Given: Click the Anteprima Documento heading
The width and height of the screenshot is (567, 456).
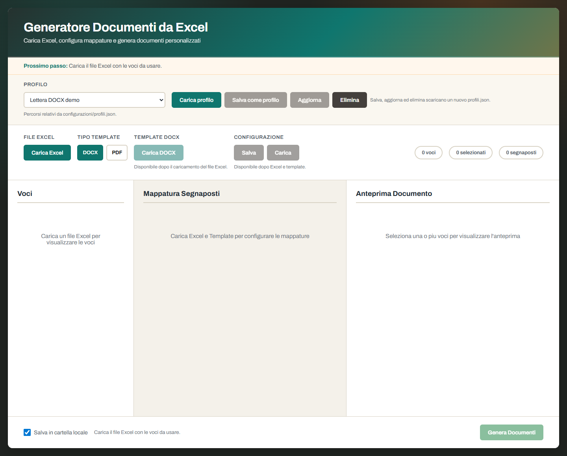Looking at the screenshot, I should tap(394, 194).
